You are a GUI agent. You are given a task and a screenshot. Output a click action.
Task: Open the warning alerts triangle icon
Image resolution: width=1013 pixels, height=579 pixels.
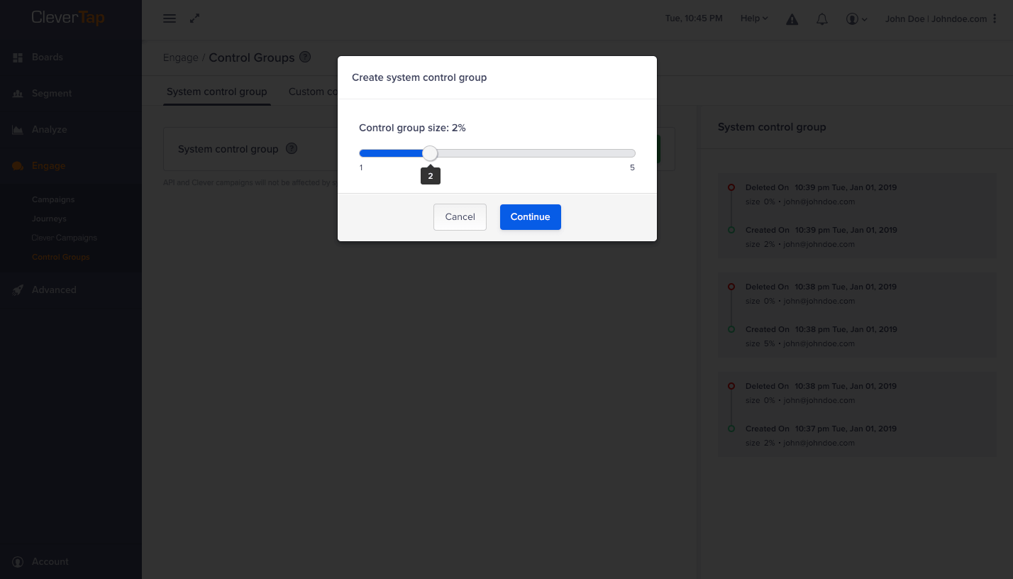(x=792, y=19)
